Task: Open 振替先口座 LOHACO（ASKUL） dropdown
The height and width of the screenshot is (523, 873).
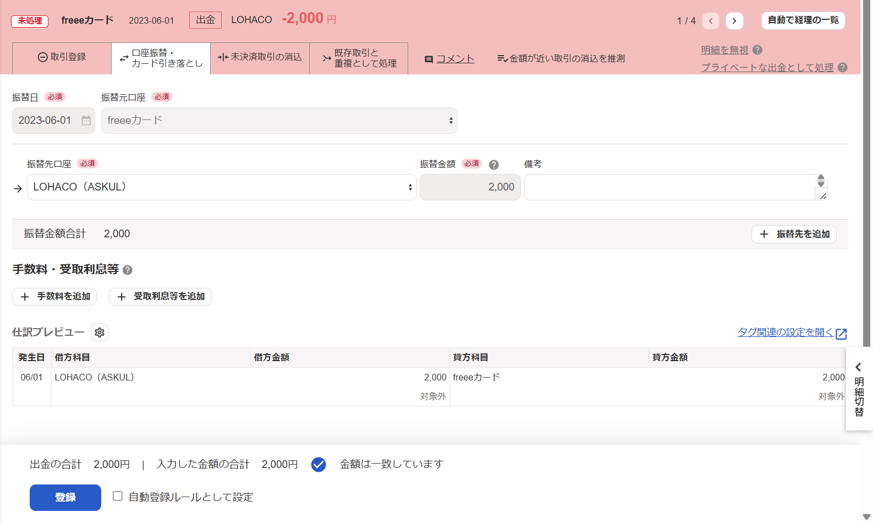Action: coord(222,187)
